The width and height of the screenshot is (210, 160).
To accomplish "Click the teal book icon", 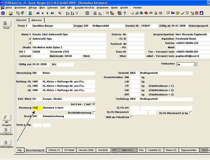I will coord(141,13).
